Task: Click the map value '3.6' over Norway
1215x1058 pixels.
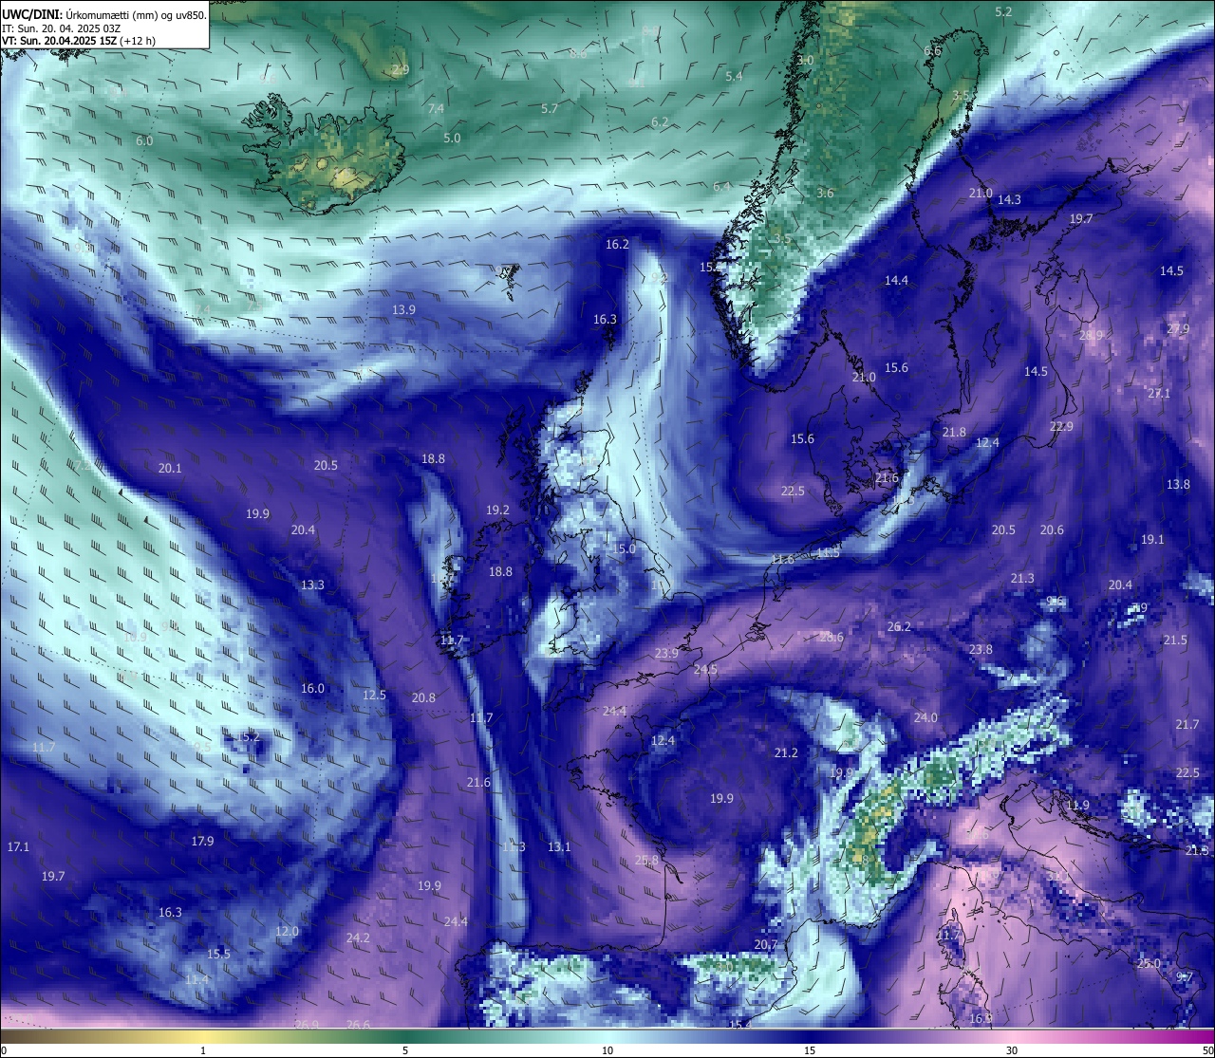Action: pos(825,193)
